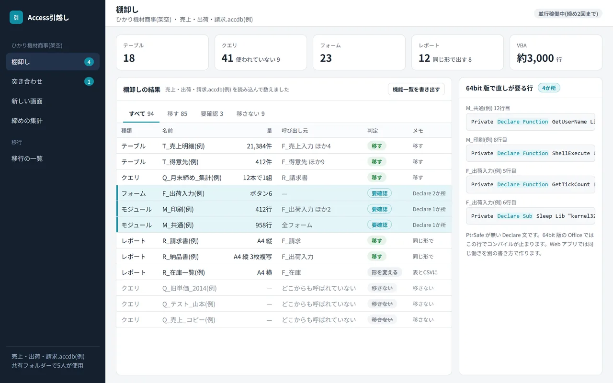This screenshot has height=383, width=613.
Task: Click the 表とCSVに memo cell
Action: 425,272
